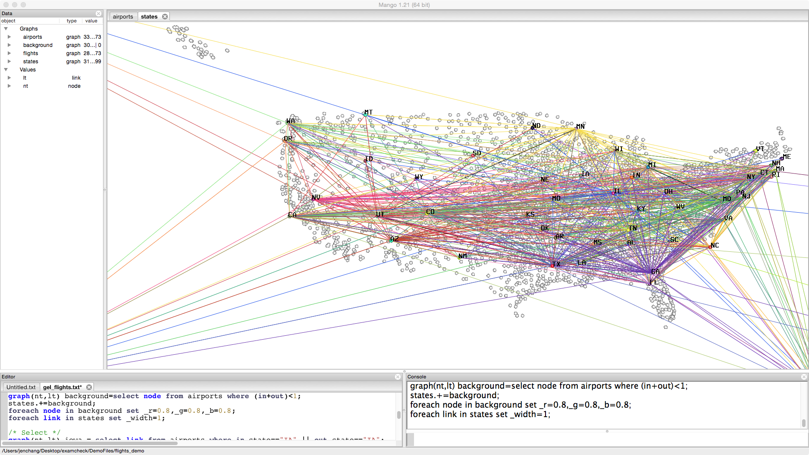This screenshot has width=809, height=455.
Task: Click the TX node in the graph
Action: (552, 266)
